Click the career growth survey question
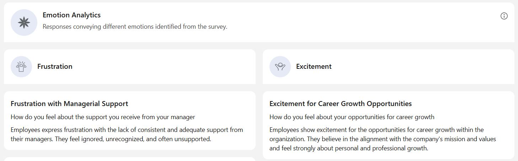 352,117
